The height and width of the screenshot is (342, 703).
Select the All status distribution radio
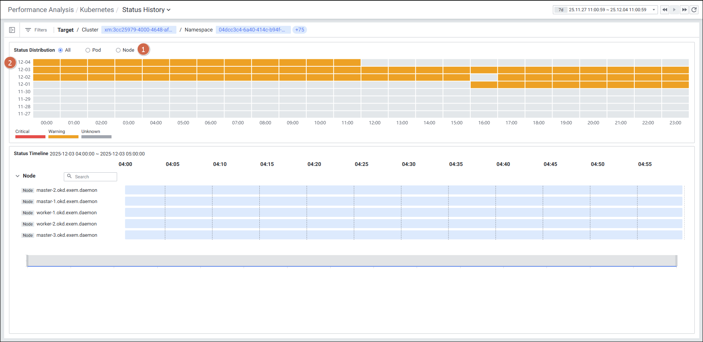point(60,50)
